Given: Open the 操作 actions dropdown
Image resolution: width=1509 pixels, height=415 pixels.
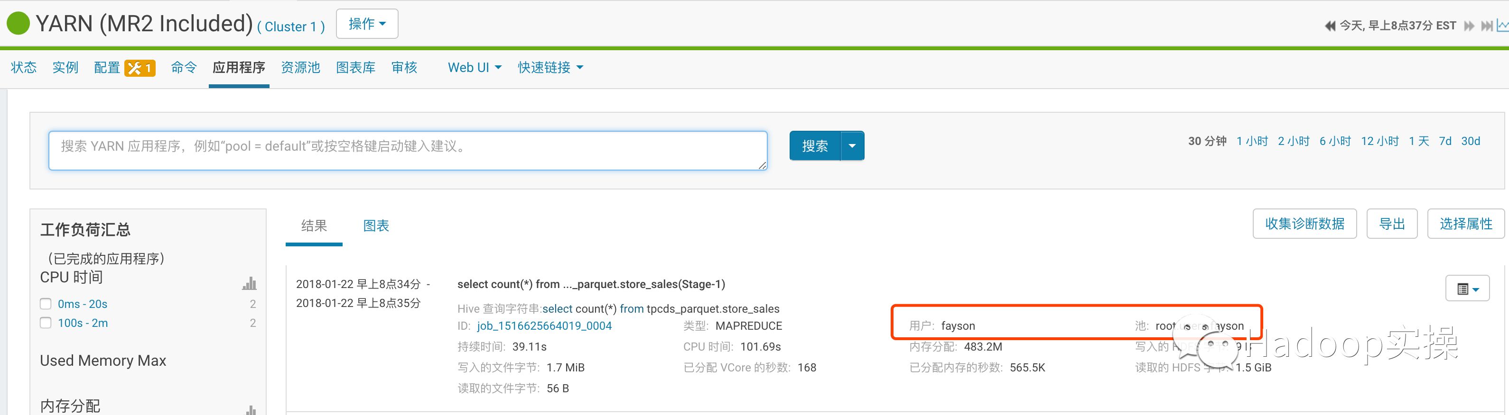Looking at the screenshot, I should click(367, 24).
